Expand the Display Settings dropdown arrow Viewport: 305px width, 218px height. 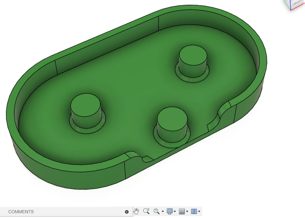click(x=175, y=212)
